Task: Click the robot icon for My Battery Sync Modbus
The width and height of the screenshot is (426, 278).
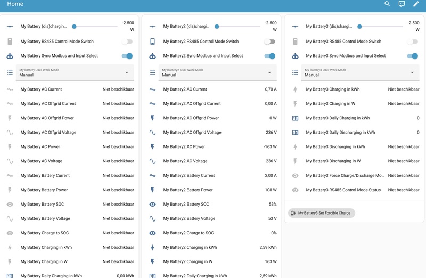Action: coord(10,56)
